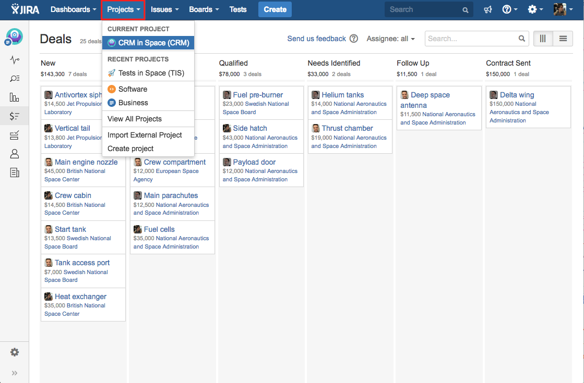Select View All Projects
Viewport: 584px width, 383px height.
(x=148, y=119)
